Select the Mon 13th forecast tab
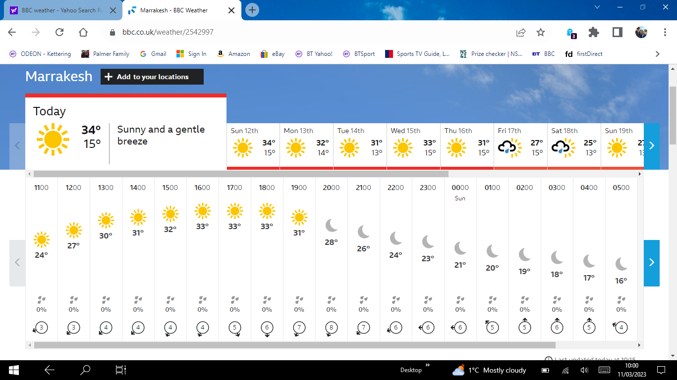 (306, 146)
